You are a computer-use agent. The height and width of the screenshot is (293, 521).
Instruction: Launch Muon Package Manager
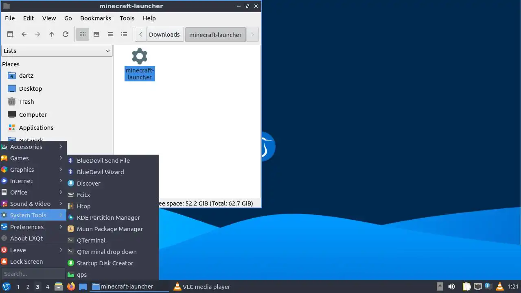tap(113, 229)
